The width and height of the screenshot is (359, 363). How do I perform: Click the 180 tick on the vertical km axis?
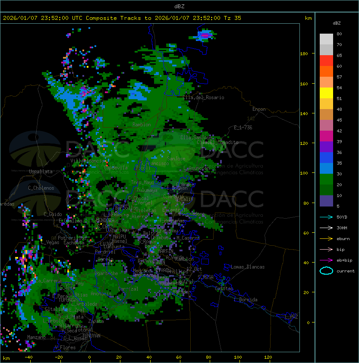pyautogui.click(x=304, y=54)
